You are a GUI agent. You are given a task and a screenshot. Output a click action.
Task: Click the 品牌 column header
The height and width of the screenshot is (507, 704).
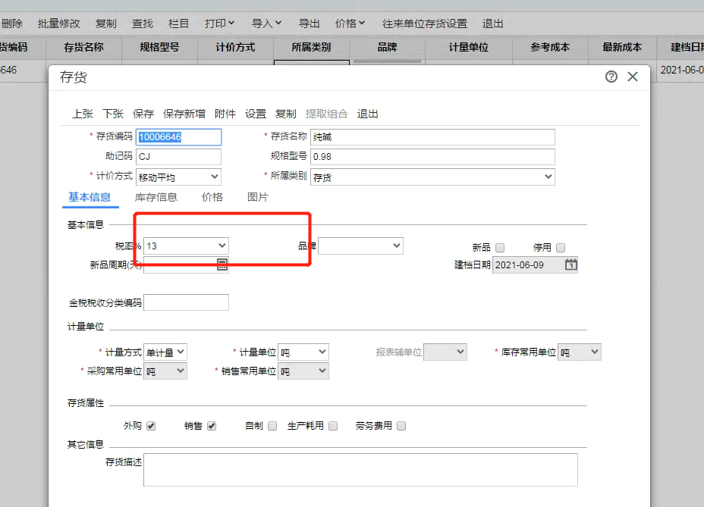point(387,48)
